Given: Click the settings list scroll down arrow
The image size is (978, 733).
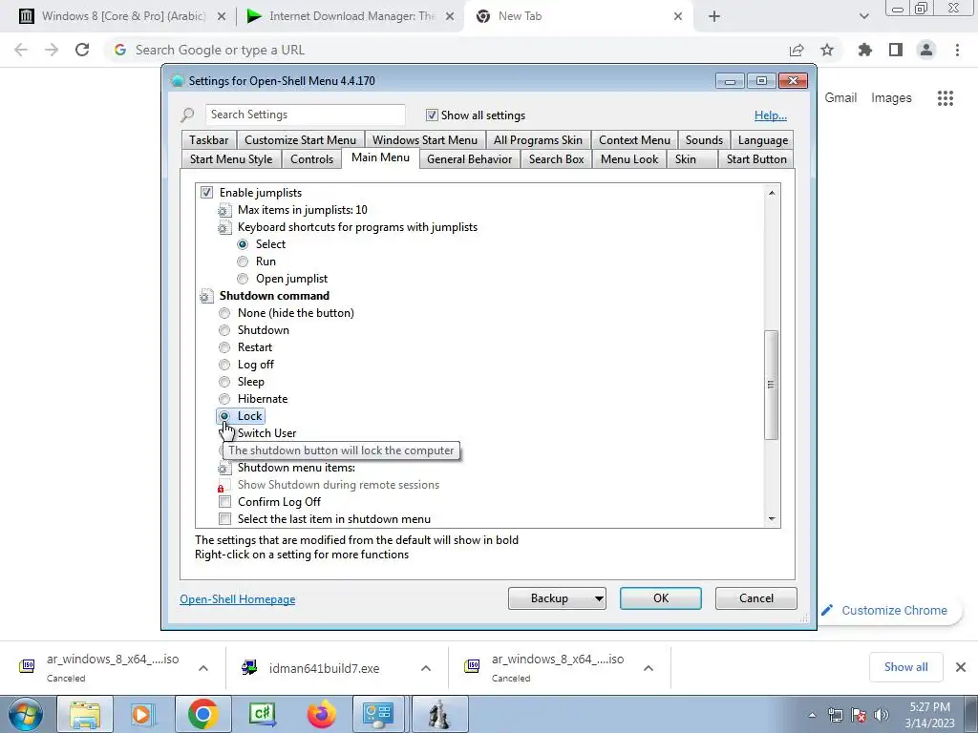Looking at the screenshot, I should coord(772,519).
